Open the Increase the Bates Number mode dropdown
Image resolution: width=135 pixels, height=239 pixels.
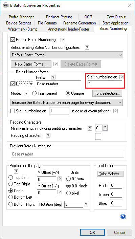[x=67, y=103]
